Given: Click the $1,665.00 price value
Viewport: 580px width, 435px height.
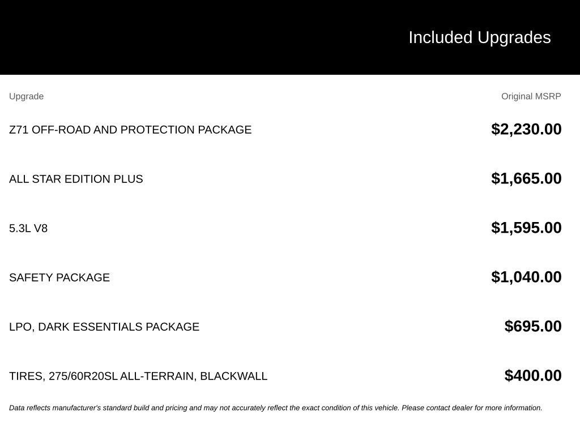Looking at the screenshot, I should (x=526, y=178).
